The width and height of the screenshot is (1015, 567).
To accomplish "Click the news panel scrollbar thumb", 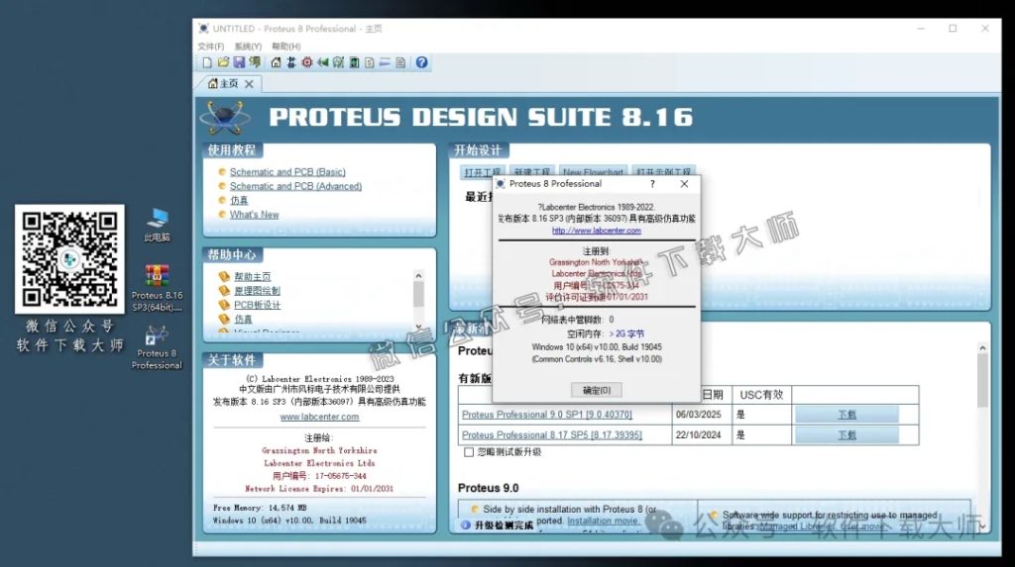I will pyautogui.click(x=982, y=381).
